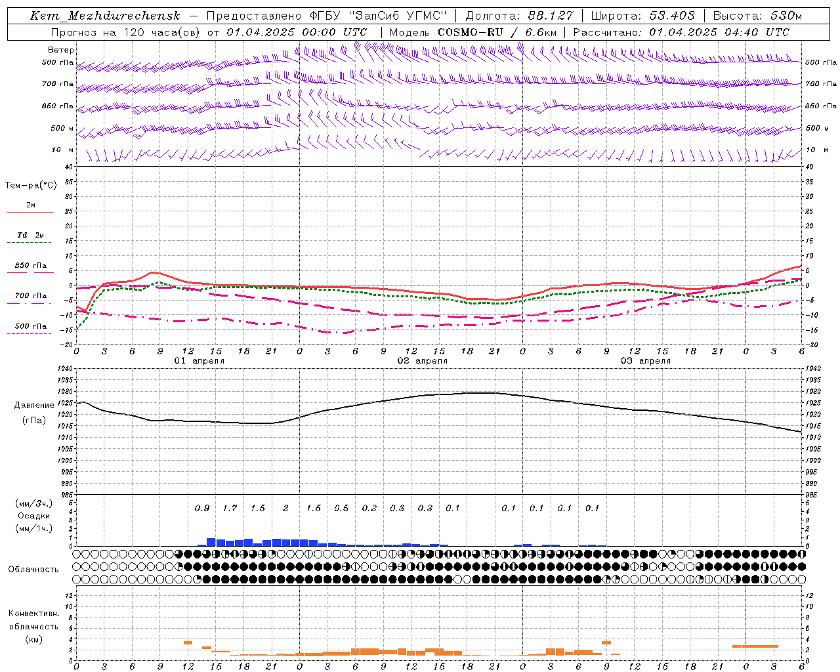Screen dimensions: 840x672
Task: Click the '700 гПа' temperature legend entry
Action: [x=31, y=296]
